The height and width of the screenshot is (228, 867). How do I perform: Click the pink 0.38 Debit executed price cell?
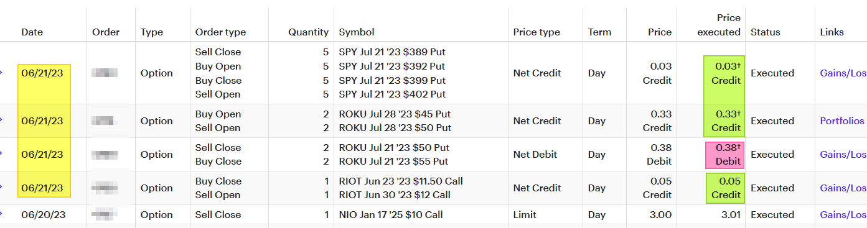click(724, 155)
